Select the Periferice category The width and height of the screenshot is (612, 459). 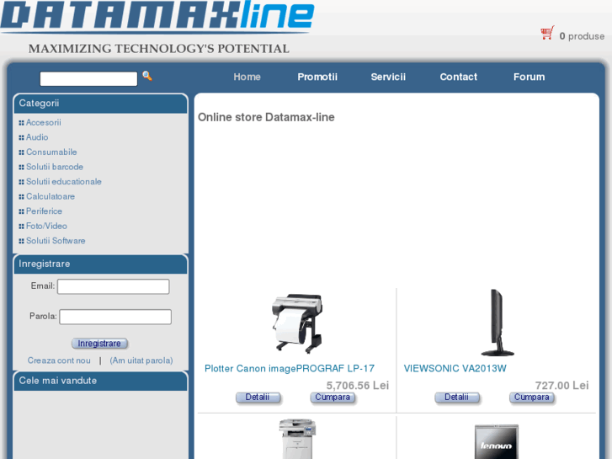[x=44, y=211]
